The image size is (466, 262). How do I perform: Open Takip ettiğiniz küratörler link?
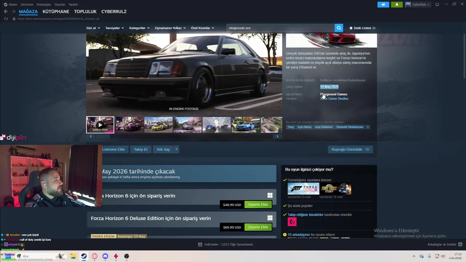[305, 215]
